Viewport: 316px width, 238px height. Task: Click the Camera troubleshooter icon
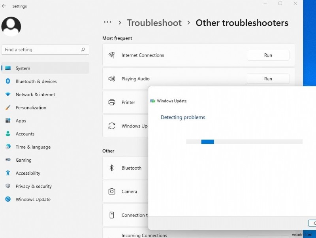[x=112, y=191]
